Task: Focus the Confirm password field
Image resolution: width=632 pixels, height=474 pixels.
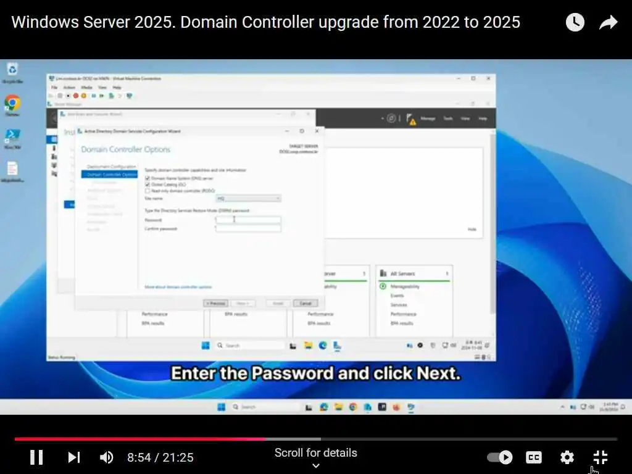Action: [248, 228]
